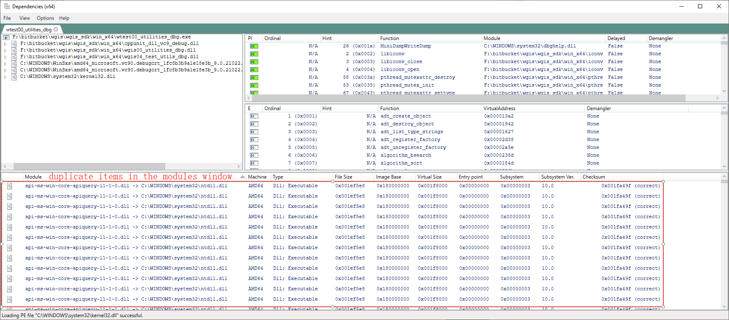Click the import icon next to libiconv_open
Image resolution: width=729 pixels, height=320 pixels.
pos(254,70)
